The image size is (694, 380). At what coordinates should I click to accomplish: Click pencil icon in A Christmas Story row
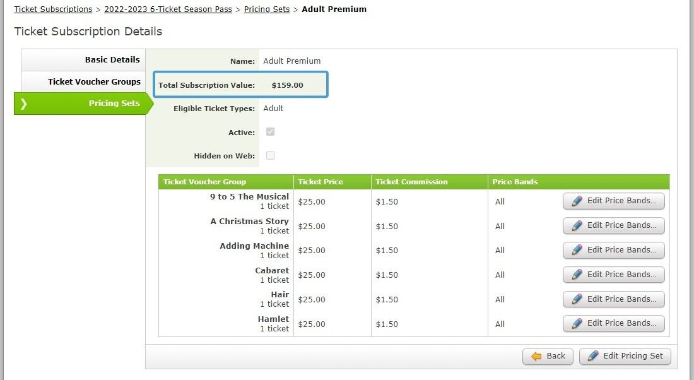tap(577, 226)
